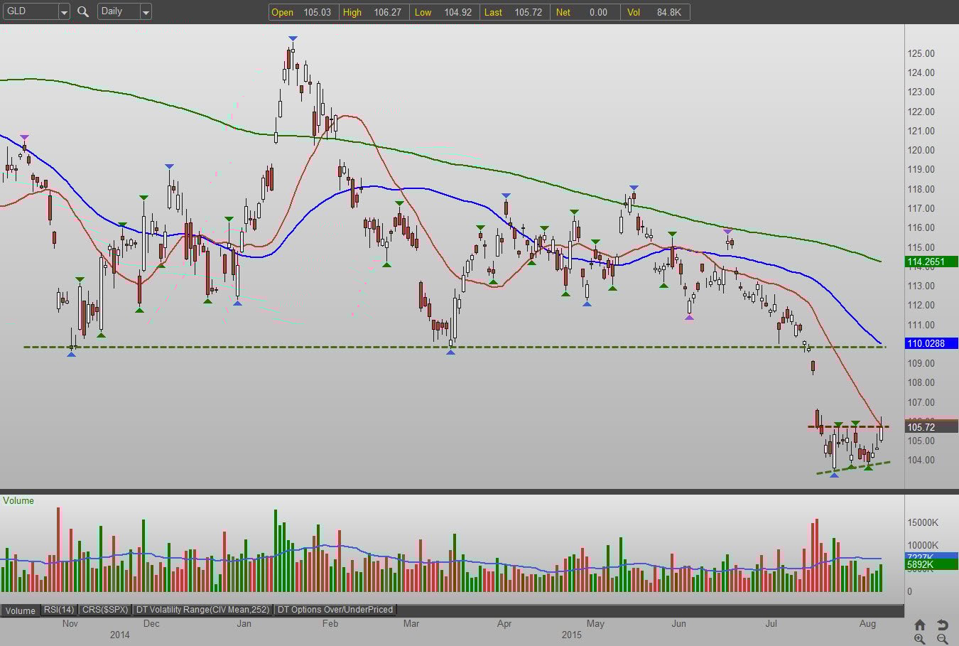Image resolution: width=959 pixels, height=646 pixels.
Task: Click the green 114.2651 moving average price label
Action: pyautogui.click(x=931, y=262)
